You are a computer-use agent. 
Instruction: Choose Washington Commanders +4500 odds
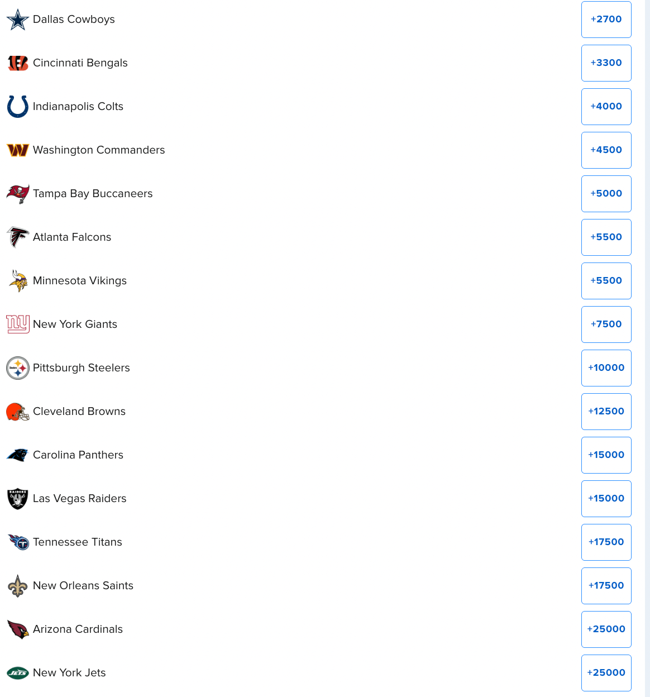coord(606,150)
